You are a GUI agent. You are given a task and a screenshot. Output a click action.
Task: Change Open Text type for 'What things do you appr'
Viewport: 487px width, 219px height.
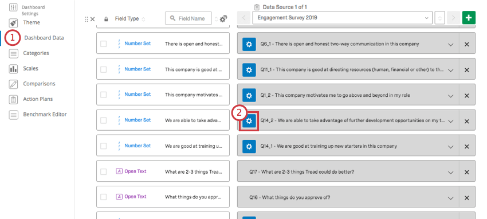click(x=131, y=197)
